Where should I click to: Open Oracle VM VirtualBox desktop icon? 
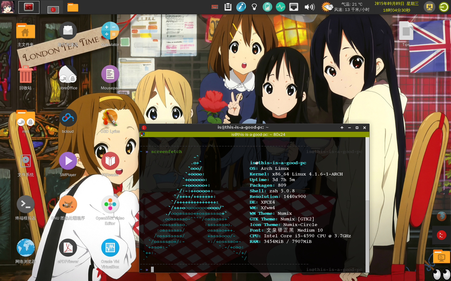coord(110,248)
